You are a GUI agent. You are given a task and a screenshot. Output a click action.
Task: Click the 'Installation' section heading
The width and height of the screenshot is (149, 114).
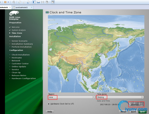15,36
